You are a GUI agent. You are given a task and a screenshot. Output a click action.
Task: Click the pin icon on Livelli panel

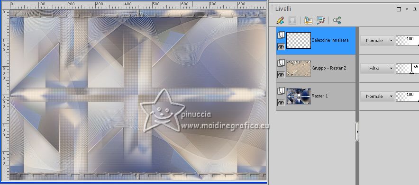click(x=415, y=9)
